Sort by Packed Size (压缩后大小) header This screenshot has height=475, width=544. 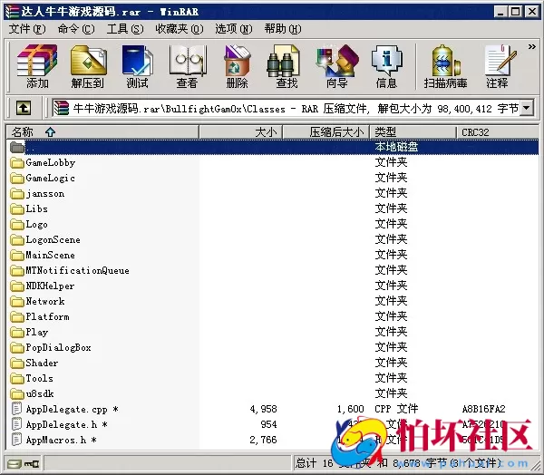pyautogui.click(x=326, y=132)
